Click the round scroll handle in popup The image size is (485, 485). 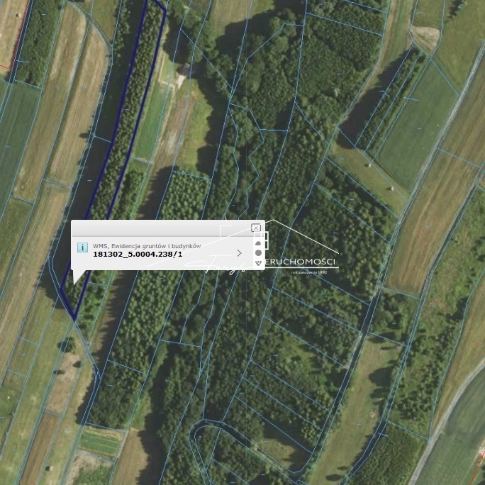pos(257,253)
